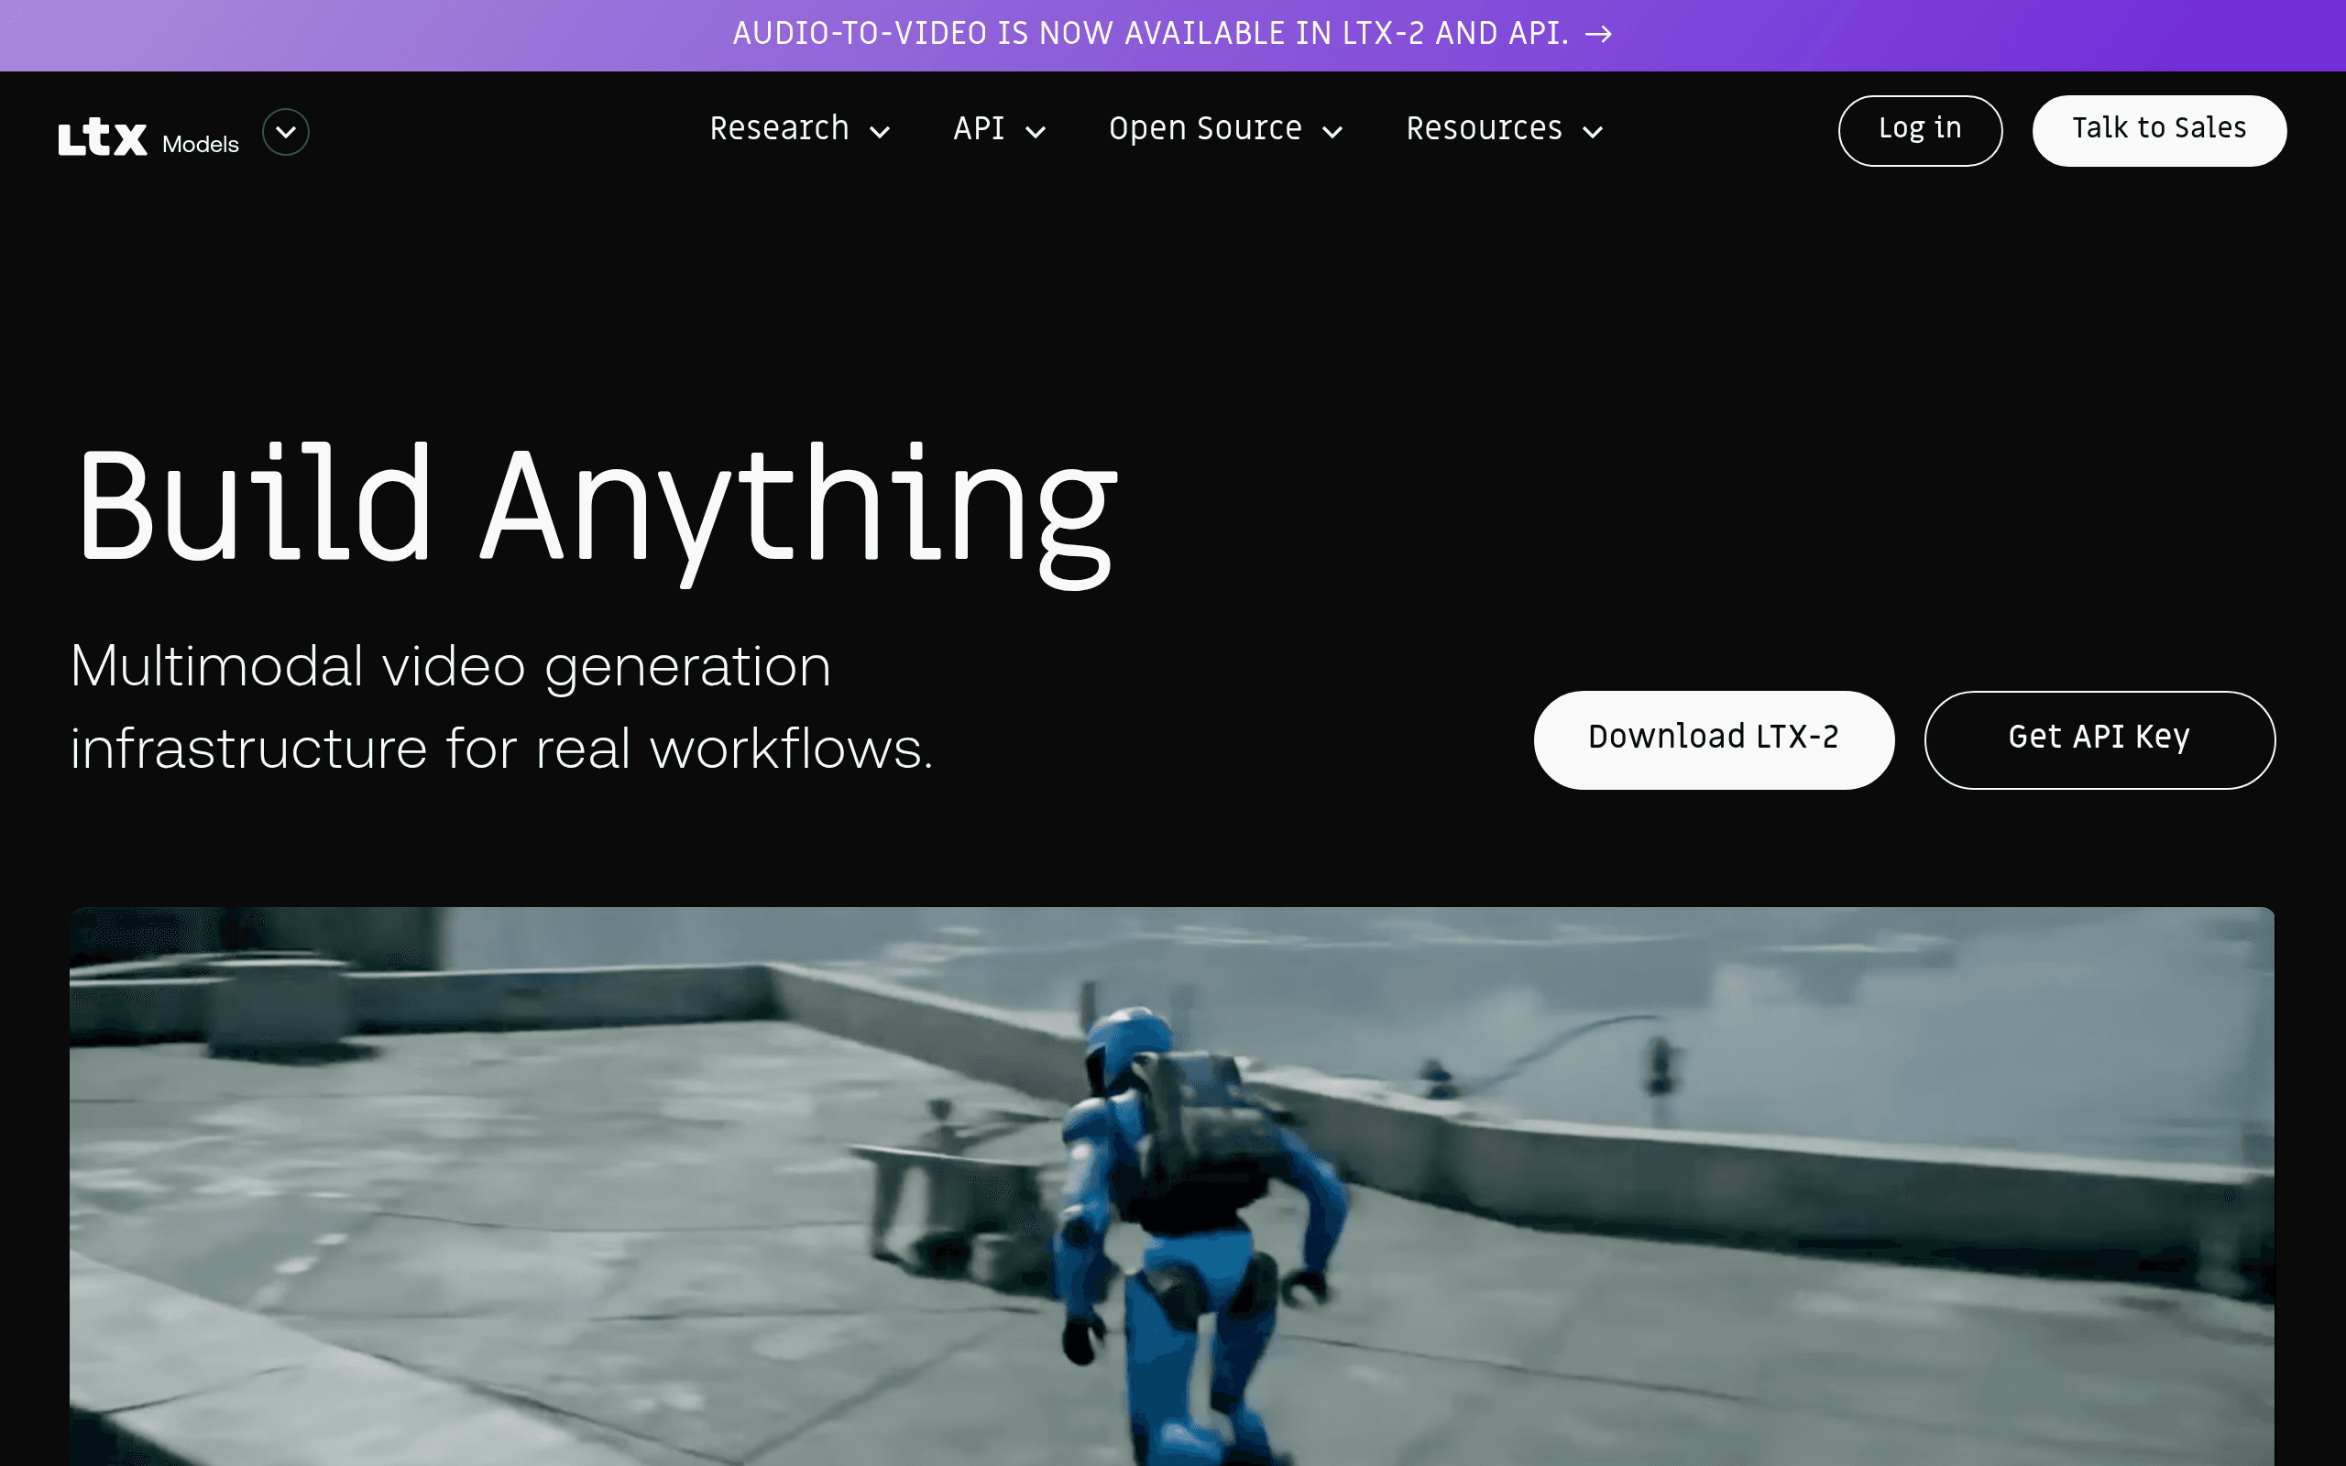Open the Resources menu

click(x=1485, y=129)
